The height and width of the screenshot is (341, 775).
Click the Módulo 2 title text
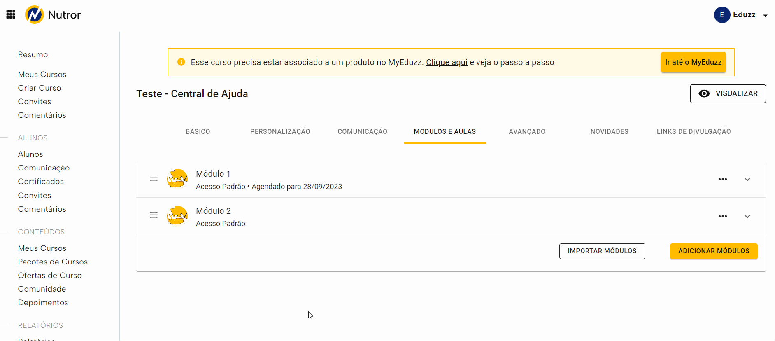[213, 211]
